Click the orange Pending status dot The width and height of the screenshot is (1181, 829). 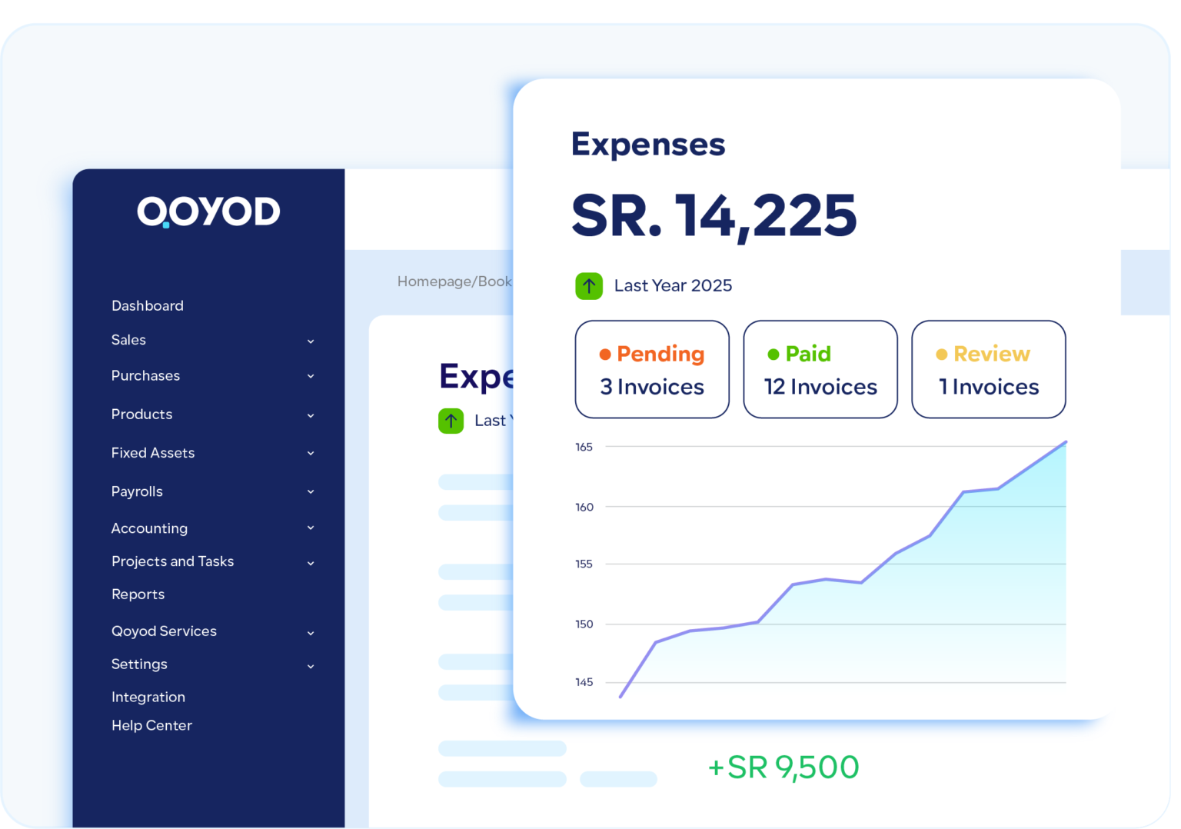point(605,355)
